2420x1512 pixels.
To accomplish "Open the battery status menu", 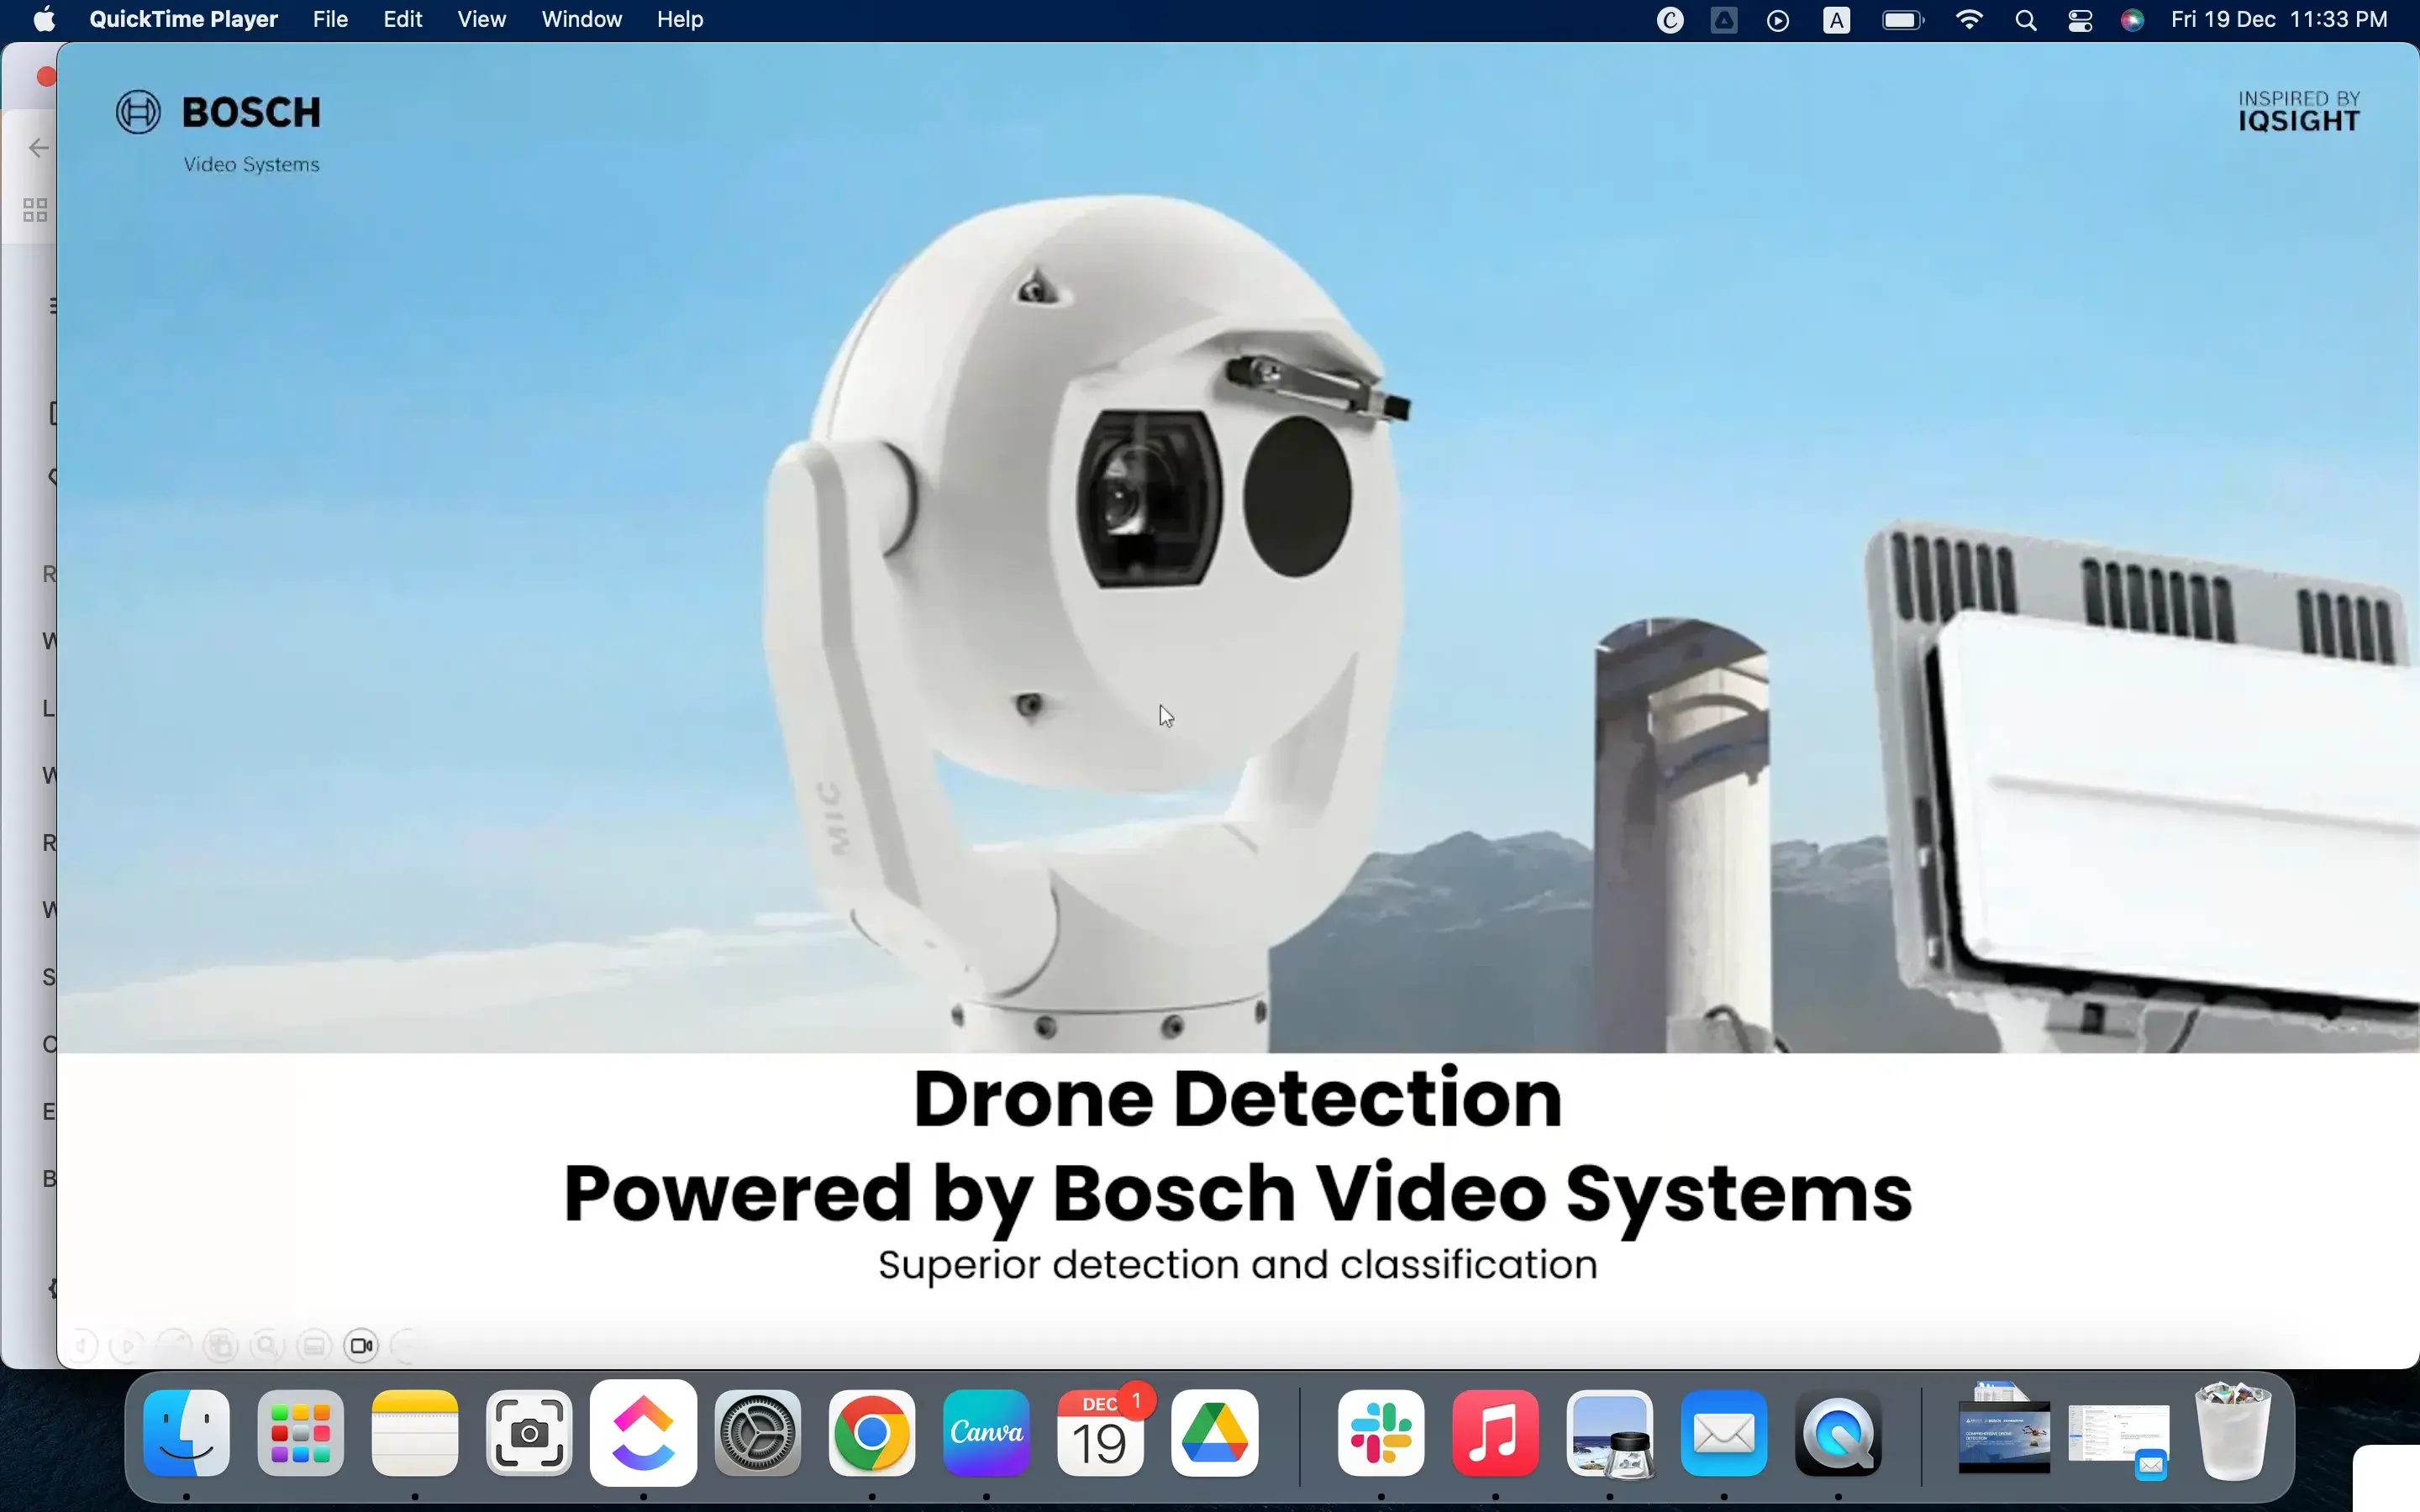I will pyautogui.click(x=1901, y=20).
